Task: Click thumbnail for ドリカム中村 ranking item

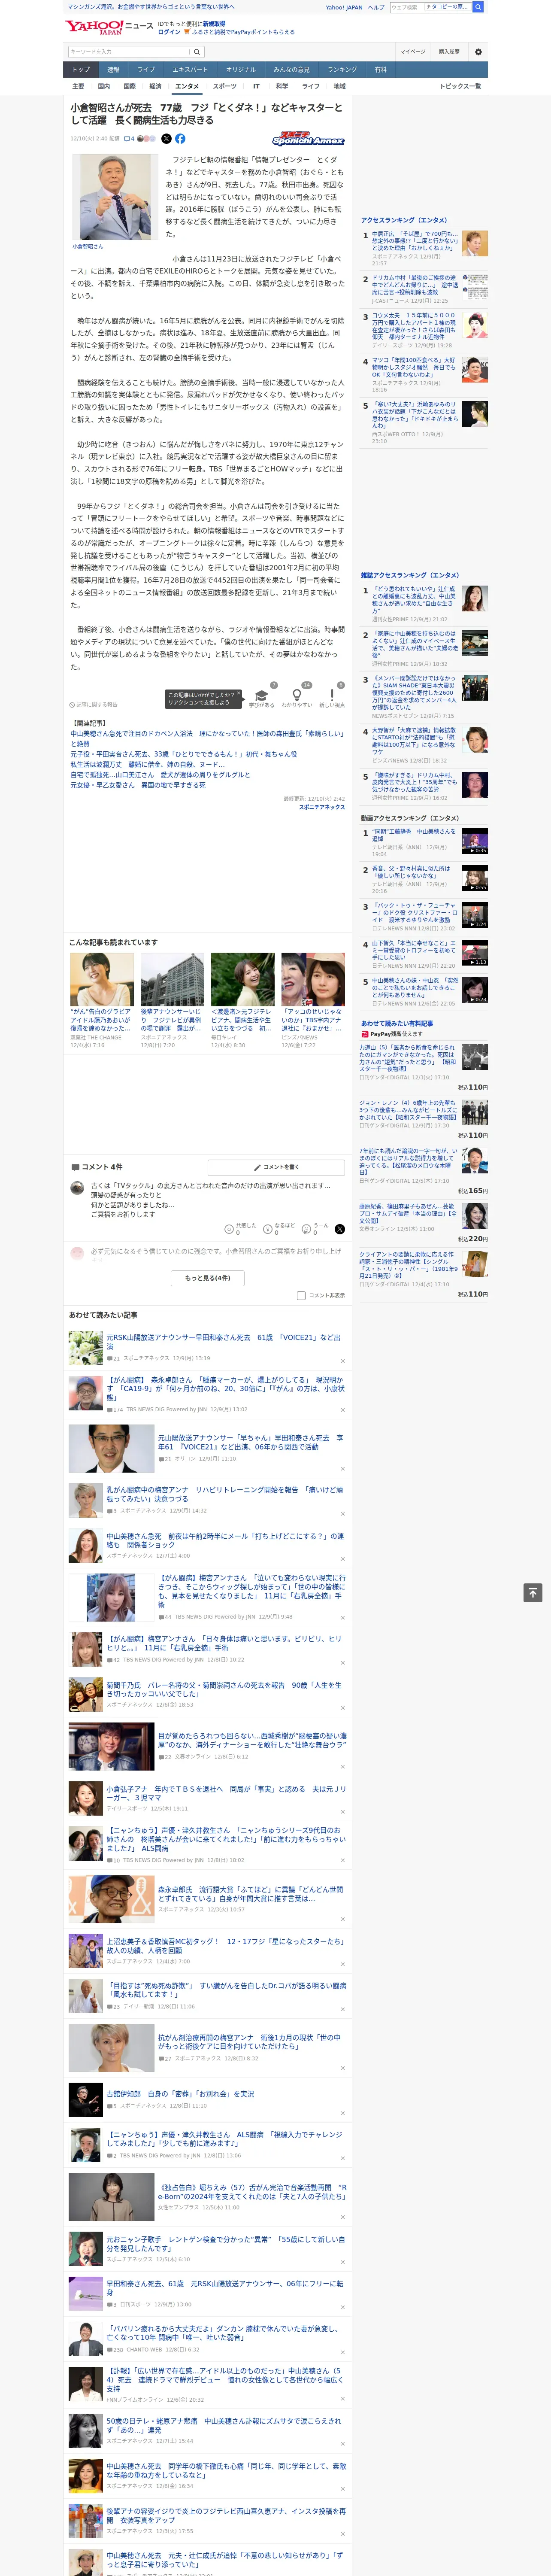Action: tap(476, 286)
